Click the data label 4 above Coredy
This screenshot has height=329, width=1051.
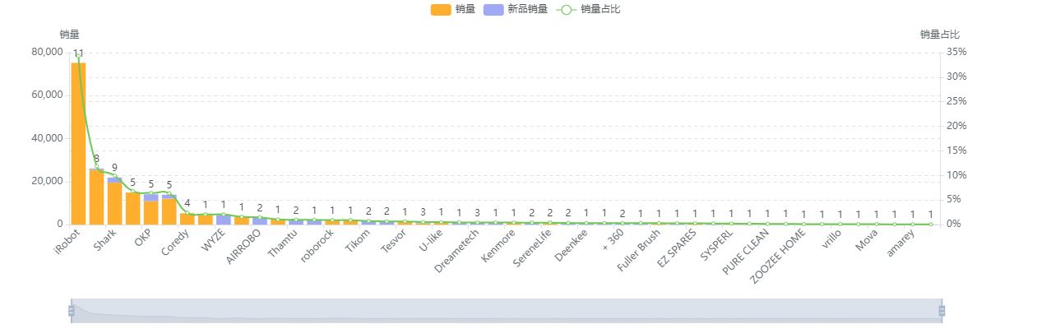pos(187,203)
